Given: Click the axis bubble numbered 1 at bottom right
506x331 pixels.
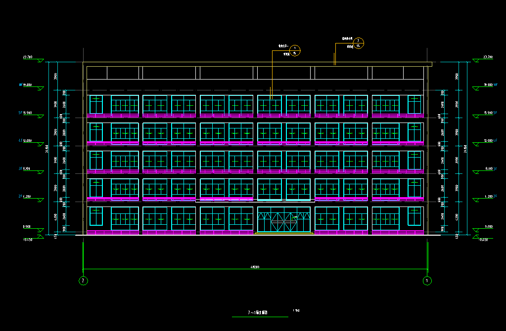Looking at the screenshot, I should point(427,281).
